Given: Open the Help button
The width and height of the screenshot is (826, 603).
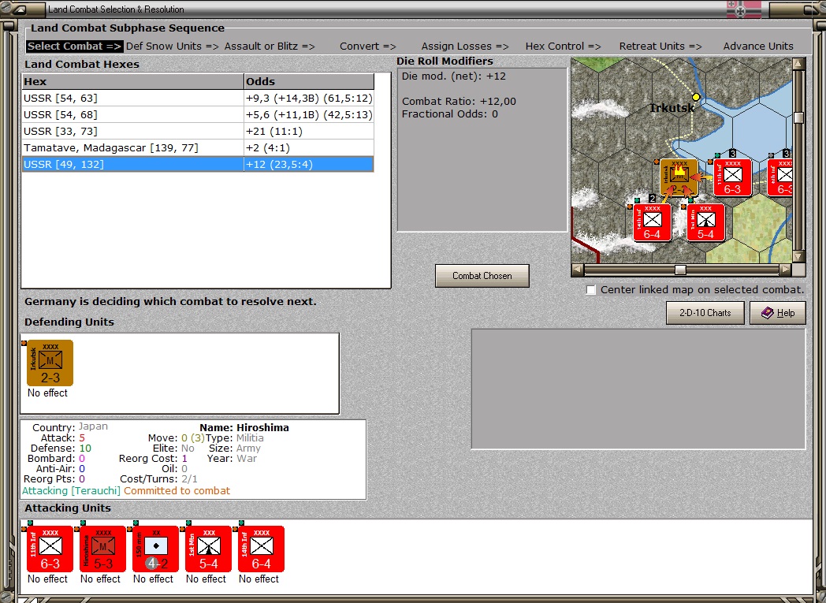Looking at the screenshot, I should click(778, 313).
